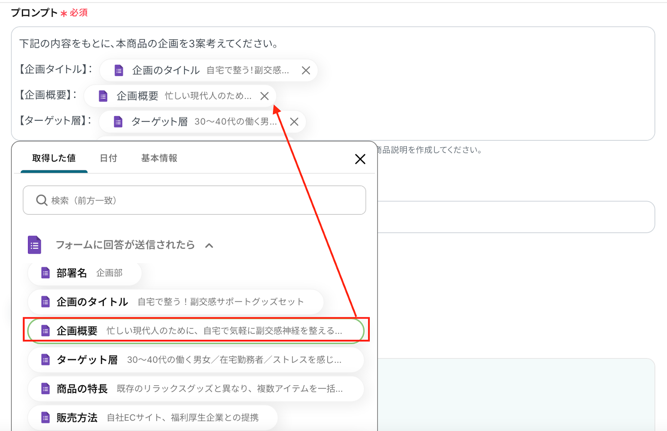The height and width of the screenshot is (431, 667).
Task: Close the 取得した値 popup panel
Action: pos(360,159)
